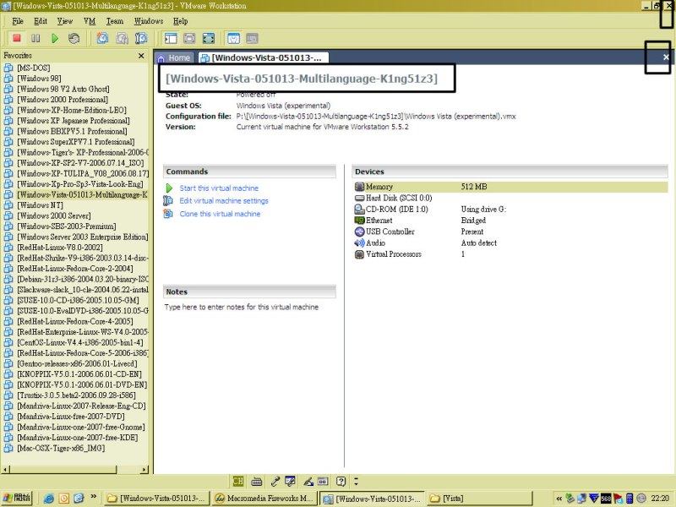Click the clone icon beside Clone command

click(x=167, y=214)
